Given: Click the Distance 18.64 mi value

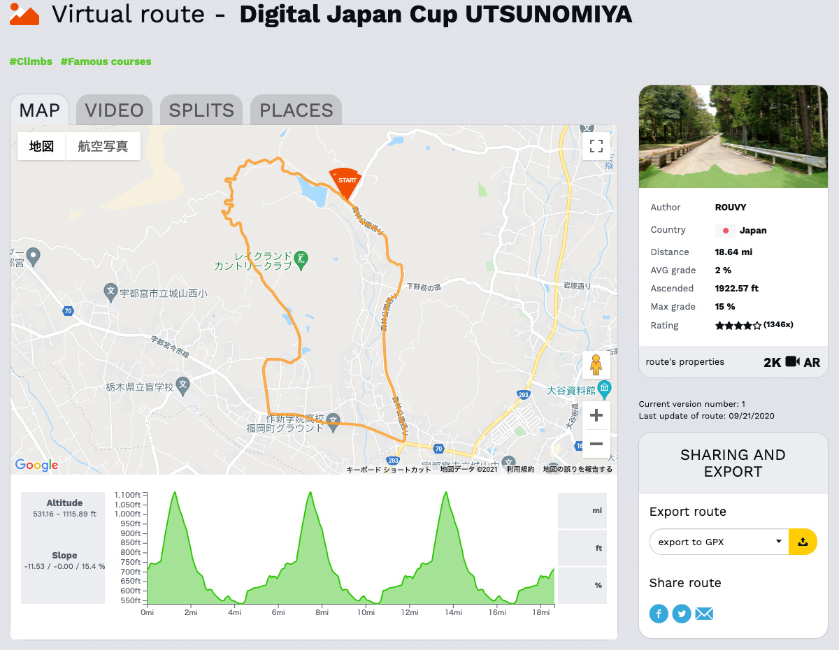Looking at the screenshot, I should (x=733, y=252).
